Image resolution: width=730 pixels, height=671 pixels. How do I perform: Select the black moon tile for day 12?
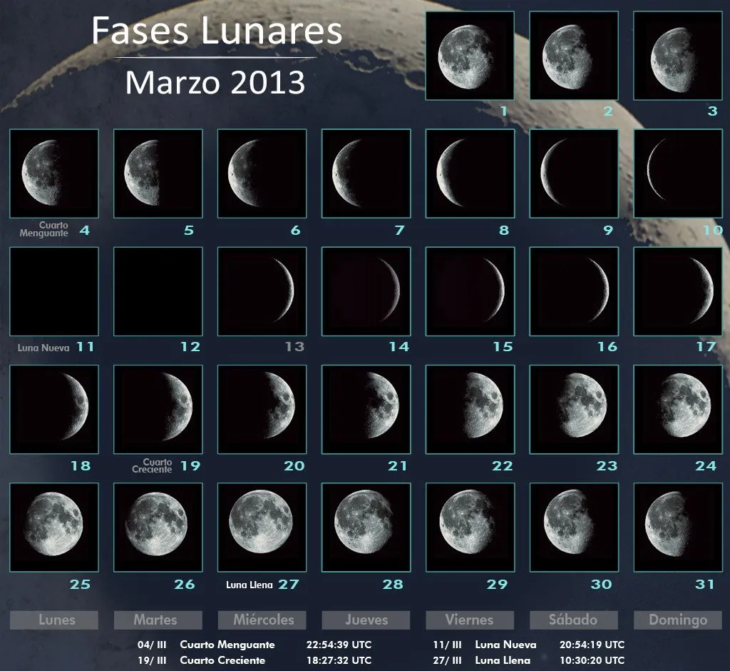click(158, 291)
